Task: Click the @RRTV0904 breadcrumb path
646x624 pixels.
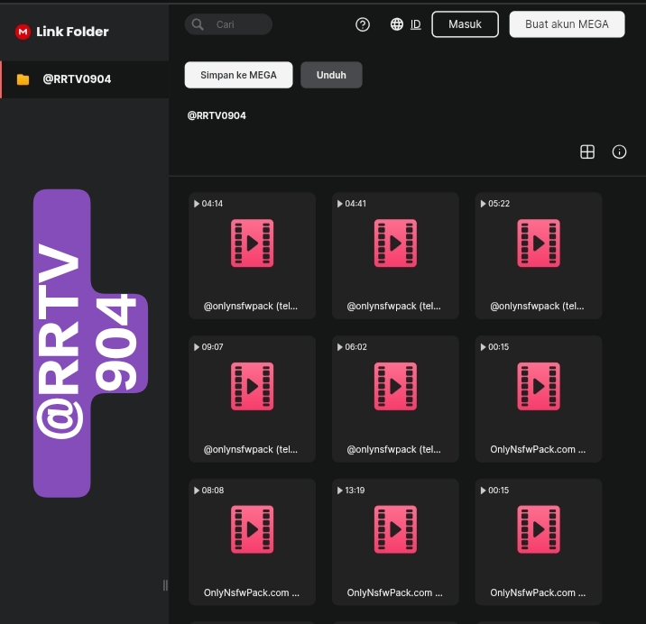Action: coord(217,115)
